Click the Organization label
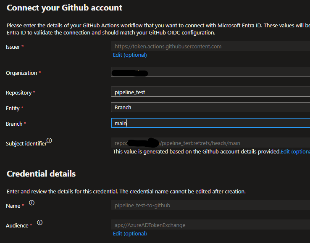Screen dimensions: 310x243 (21, 73)
